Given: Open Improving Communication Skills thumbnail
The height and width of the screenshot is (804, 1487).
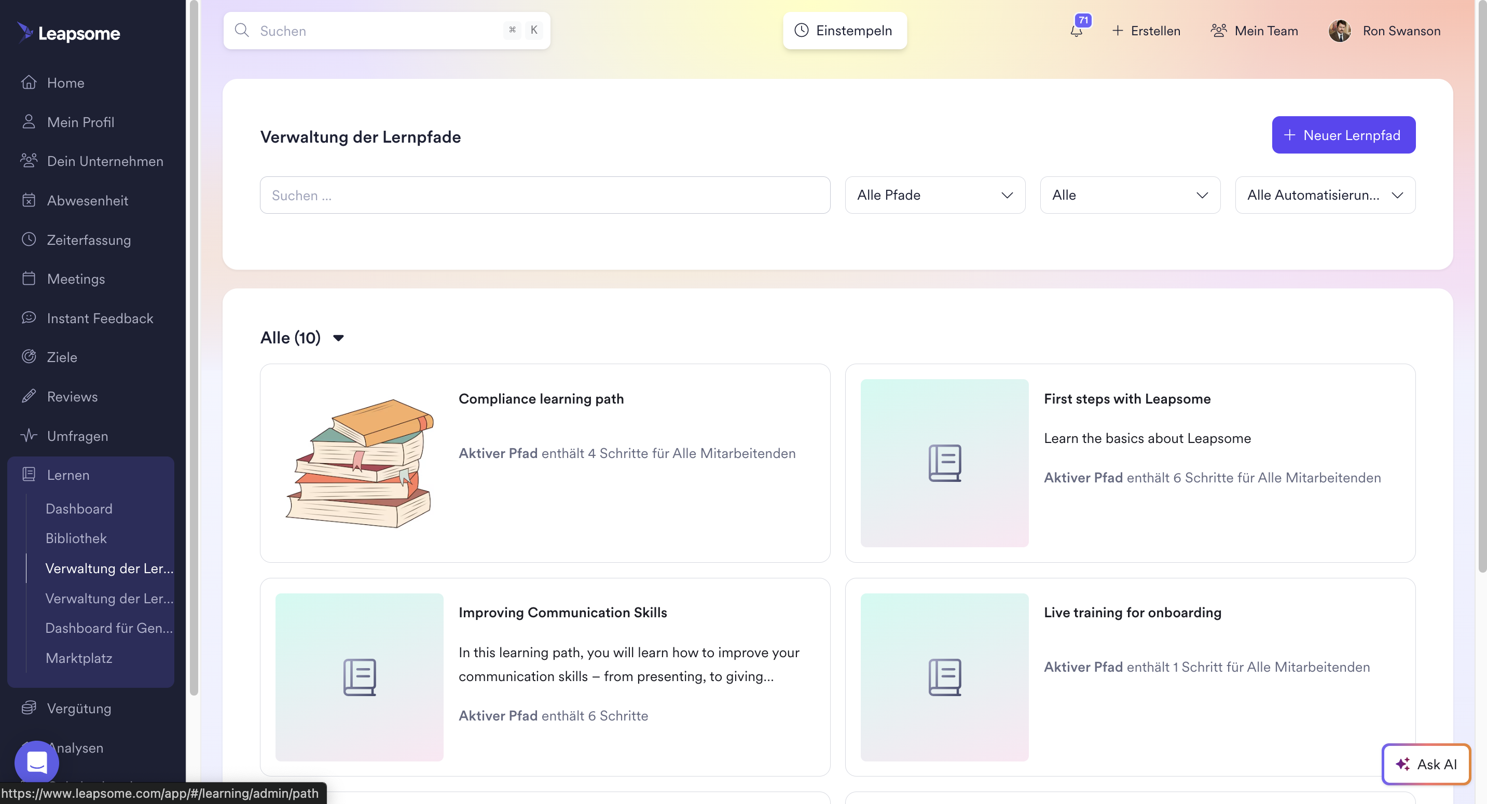Looking at the screenshot, I should point(359,677).
